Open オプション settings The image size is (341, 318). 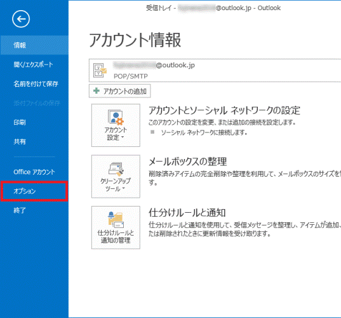[34, 191]
